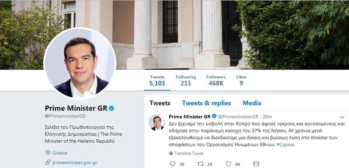This screenshot has width=349, height=168.
Task: Click the envelope direct message icon
Action: [x=256, y=164]
